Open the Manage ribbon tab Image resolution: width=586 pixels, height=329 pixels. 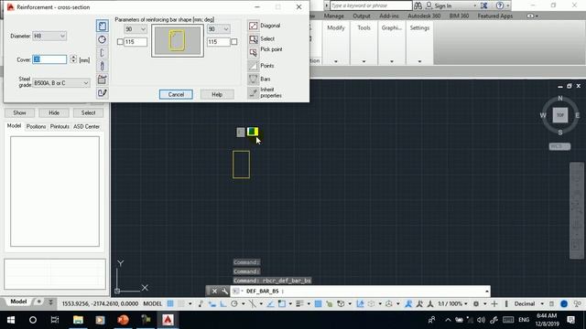pos(333,16)
